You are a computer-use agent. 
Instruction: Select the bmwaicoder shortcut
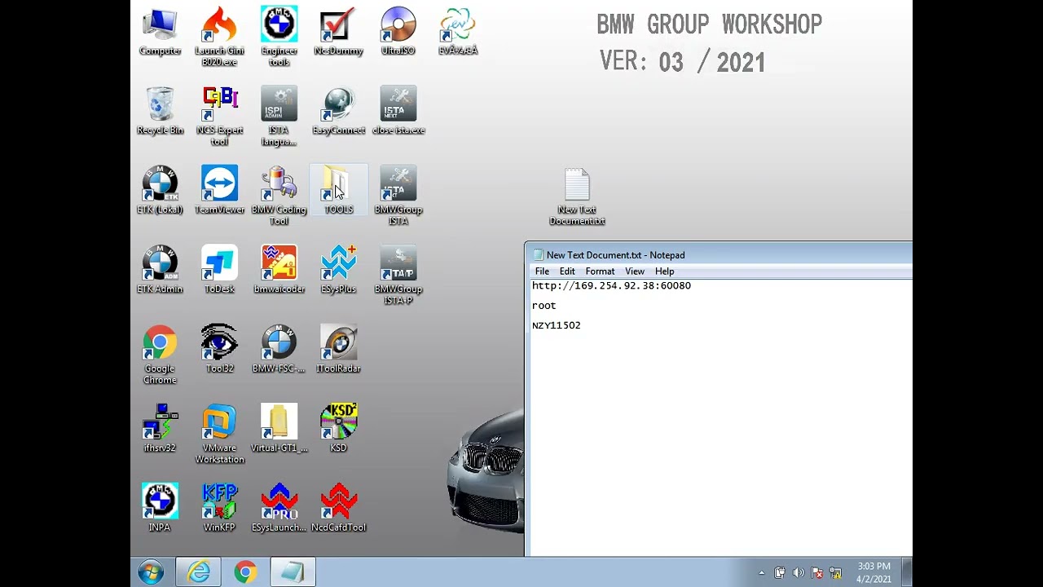tap(279, 270)
